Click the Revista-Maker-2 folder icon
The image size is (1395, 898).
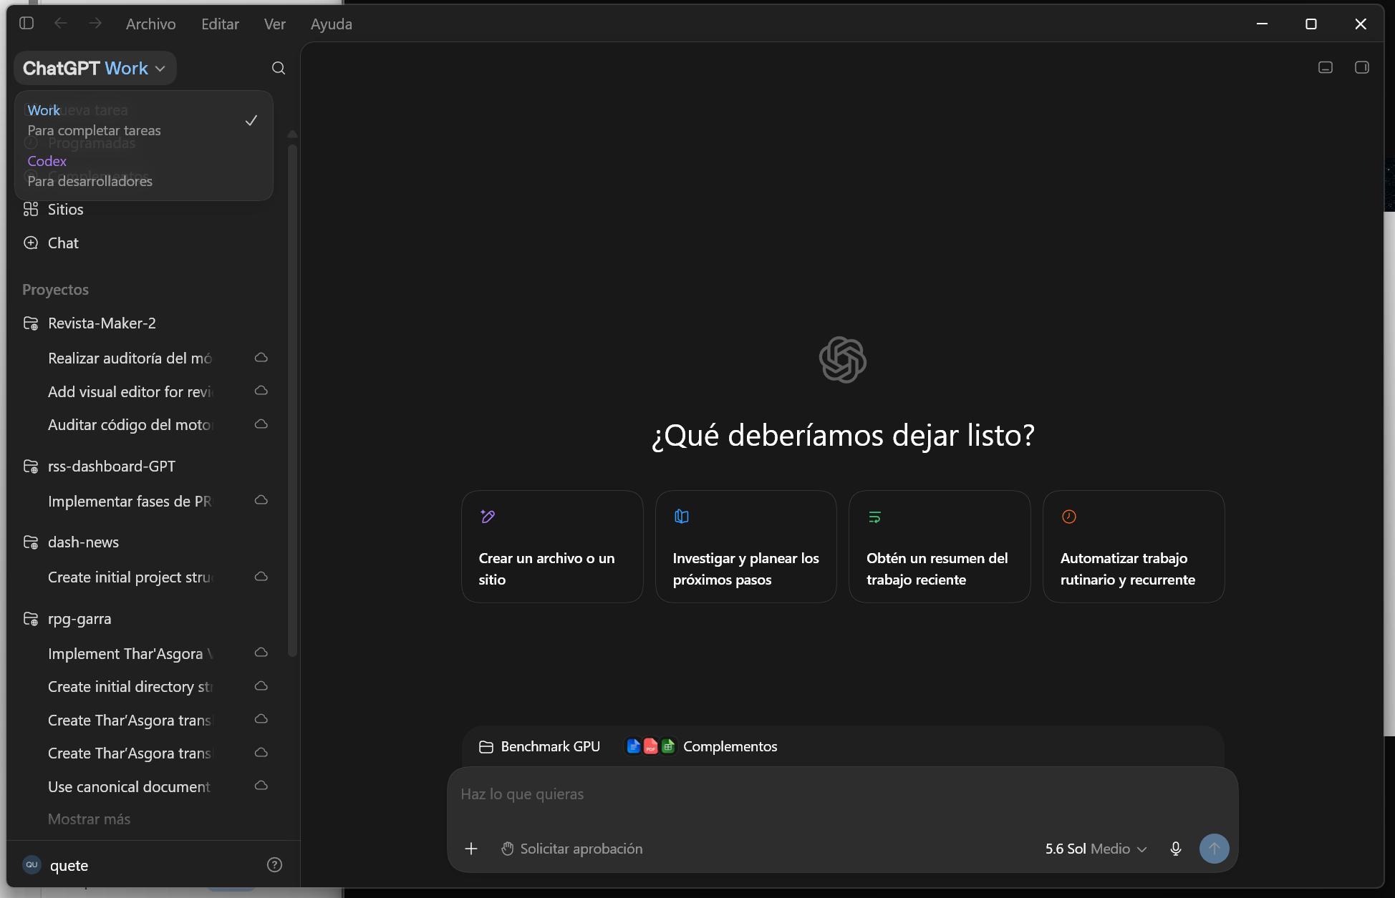tap(31, 323)
